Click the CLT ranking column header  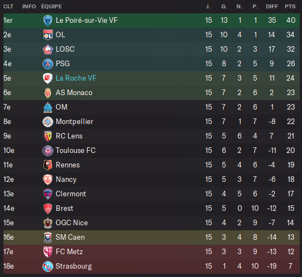[8, 7]
